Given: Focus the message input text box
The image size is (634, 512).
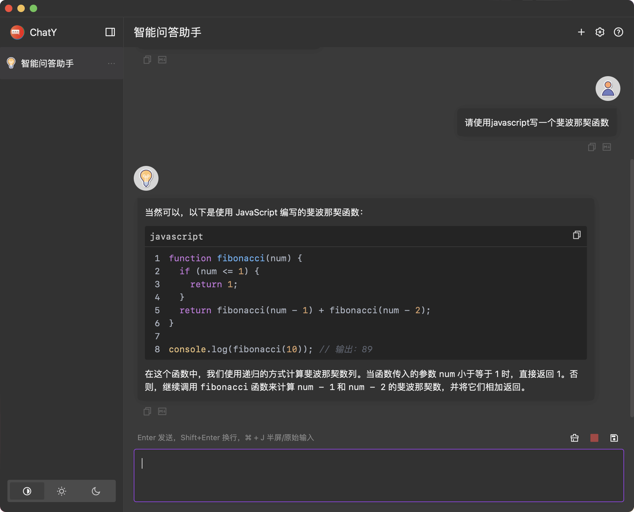Looking at the screenshot, I should click(378, 475).
